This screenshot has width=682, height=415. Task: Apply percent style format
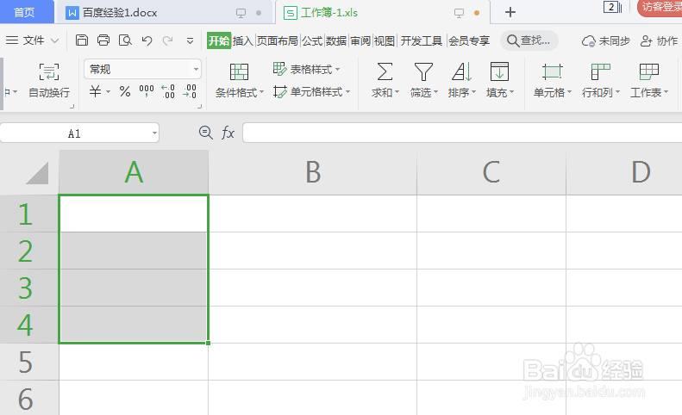125,91
